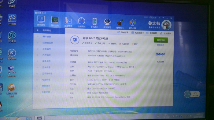The image size is (214, 120).
Task: Click the 360云盘 cloud taskbar icon
Action: pyautogui.click(x=29, y=118)
